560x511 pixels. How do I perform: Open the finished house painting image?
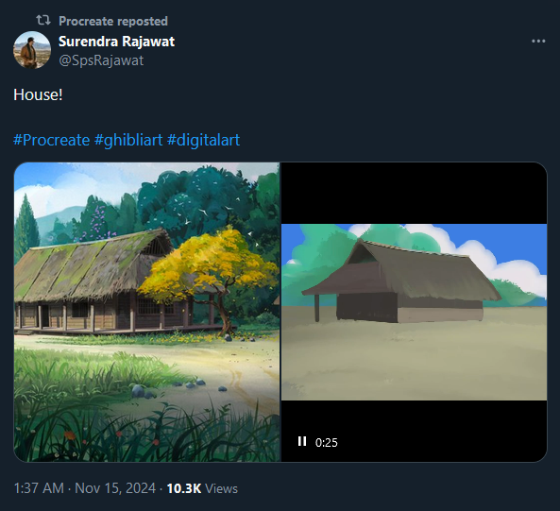coord(146,312)
